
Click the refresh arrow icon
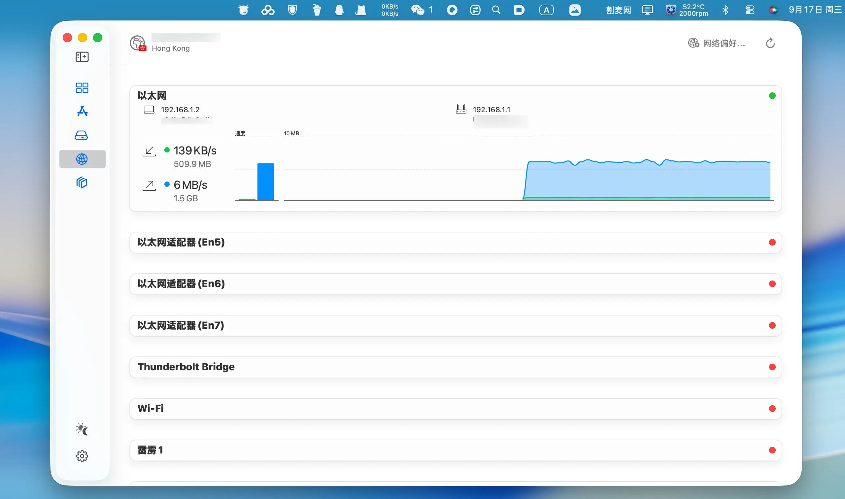click(770, 43)
